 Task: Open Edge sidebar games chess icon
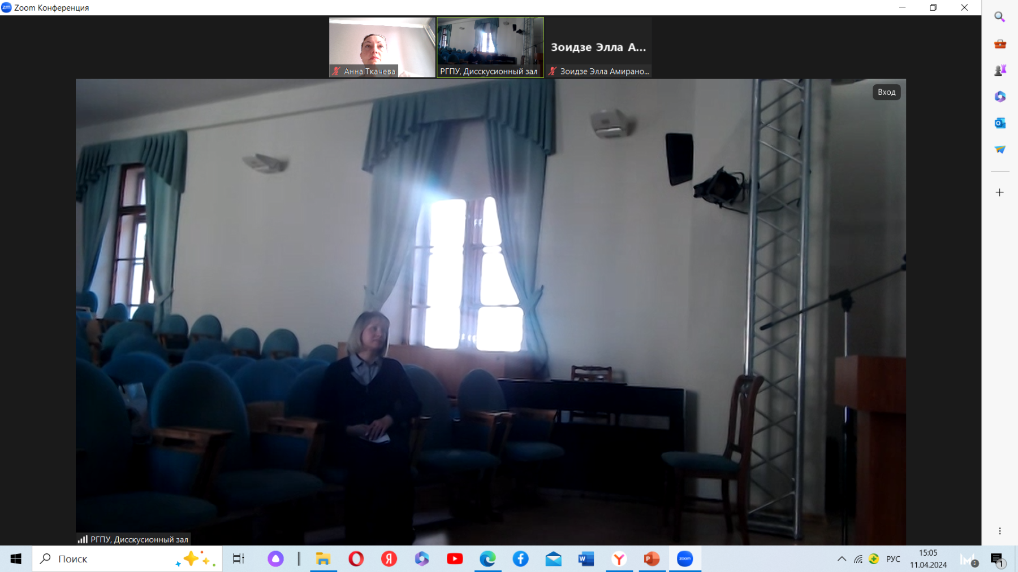pyautogui.click(x=1000, y=70)
